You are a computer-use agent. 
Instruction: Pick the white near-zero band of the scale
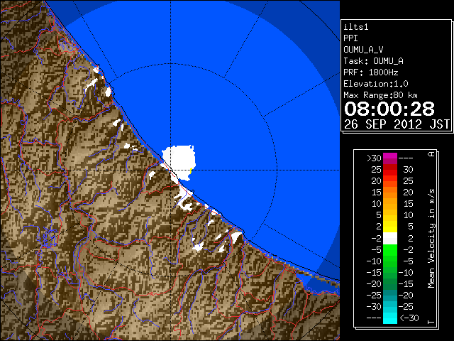(390, 239)
